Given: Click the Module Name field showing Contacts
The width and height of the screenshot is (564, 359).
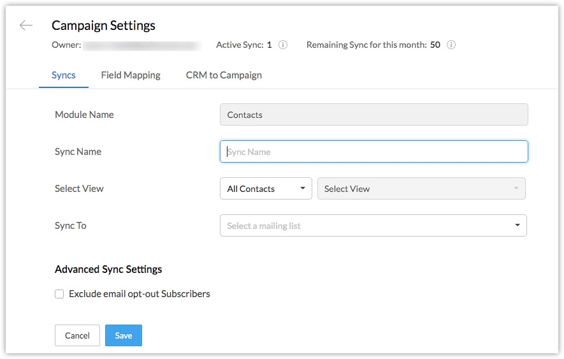Looking at the screenshot, I should pos(373,115).
